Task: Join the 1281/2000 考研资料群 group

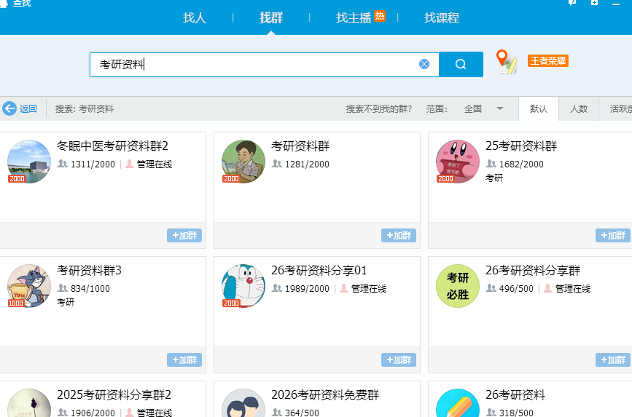Action: click(x=399, y=236)
